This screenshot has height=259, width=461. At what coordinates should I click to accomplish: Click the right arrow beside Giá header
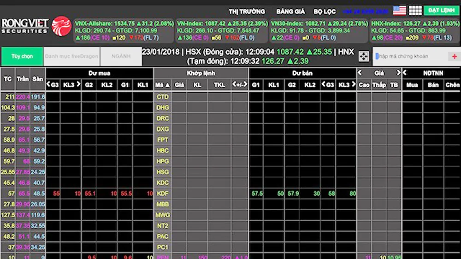398,73
